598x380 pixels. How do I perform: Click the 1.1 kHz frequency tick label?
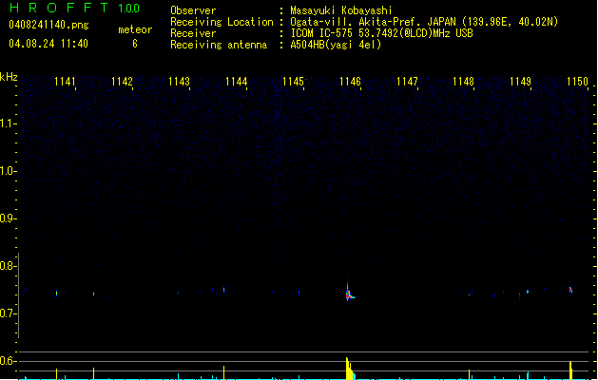tap(8, 123)
